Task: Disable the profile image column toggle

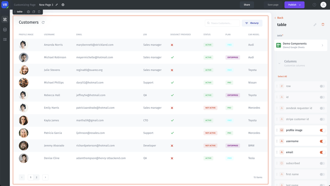Action: pyautogui.click(x=322, y=130)
